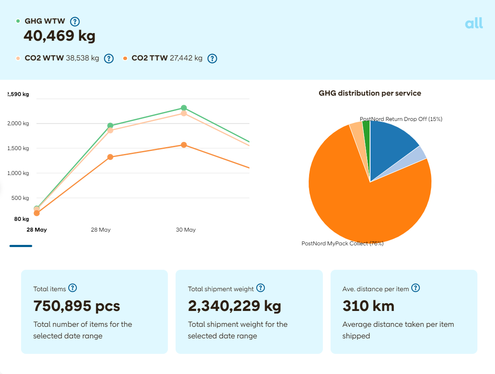Open help for Total items
The width and height of the screenshot is (495, 374).
coord(73,288)
